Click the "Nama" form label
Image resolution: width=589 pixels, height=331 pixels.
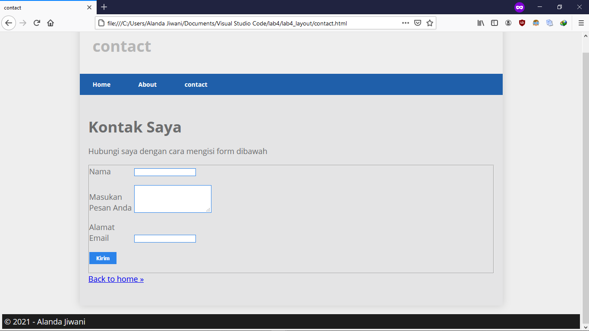tap(100, 172)
